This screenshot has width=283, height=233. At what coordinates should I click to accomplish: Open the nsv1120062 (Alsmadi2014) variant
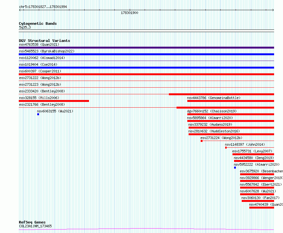pos(42,58)
